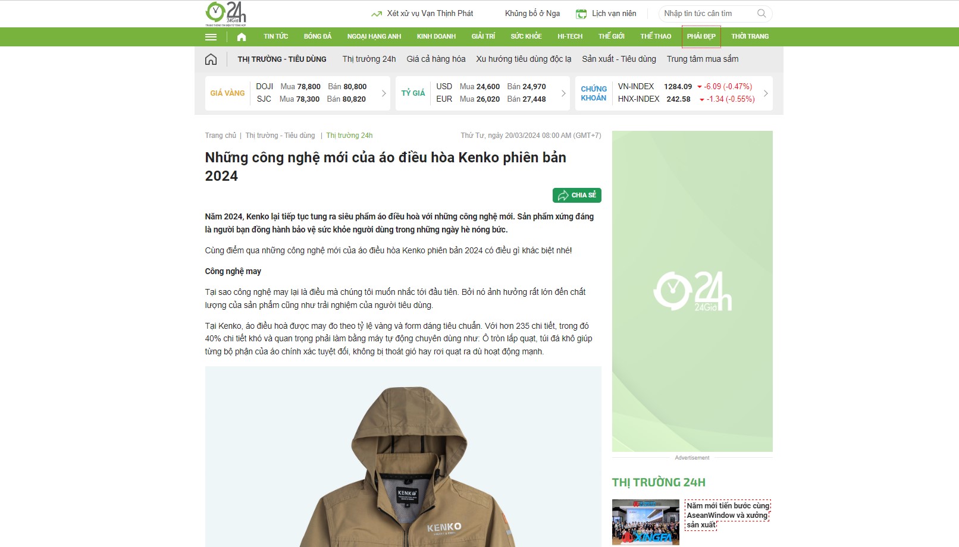Select the KINH DOANH menu item

436,37
